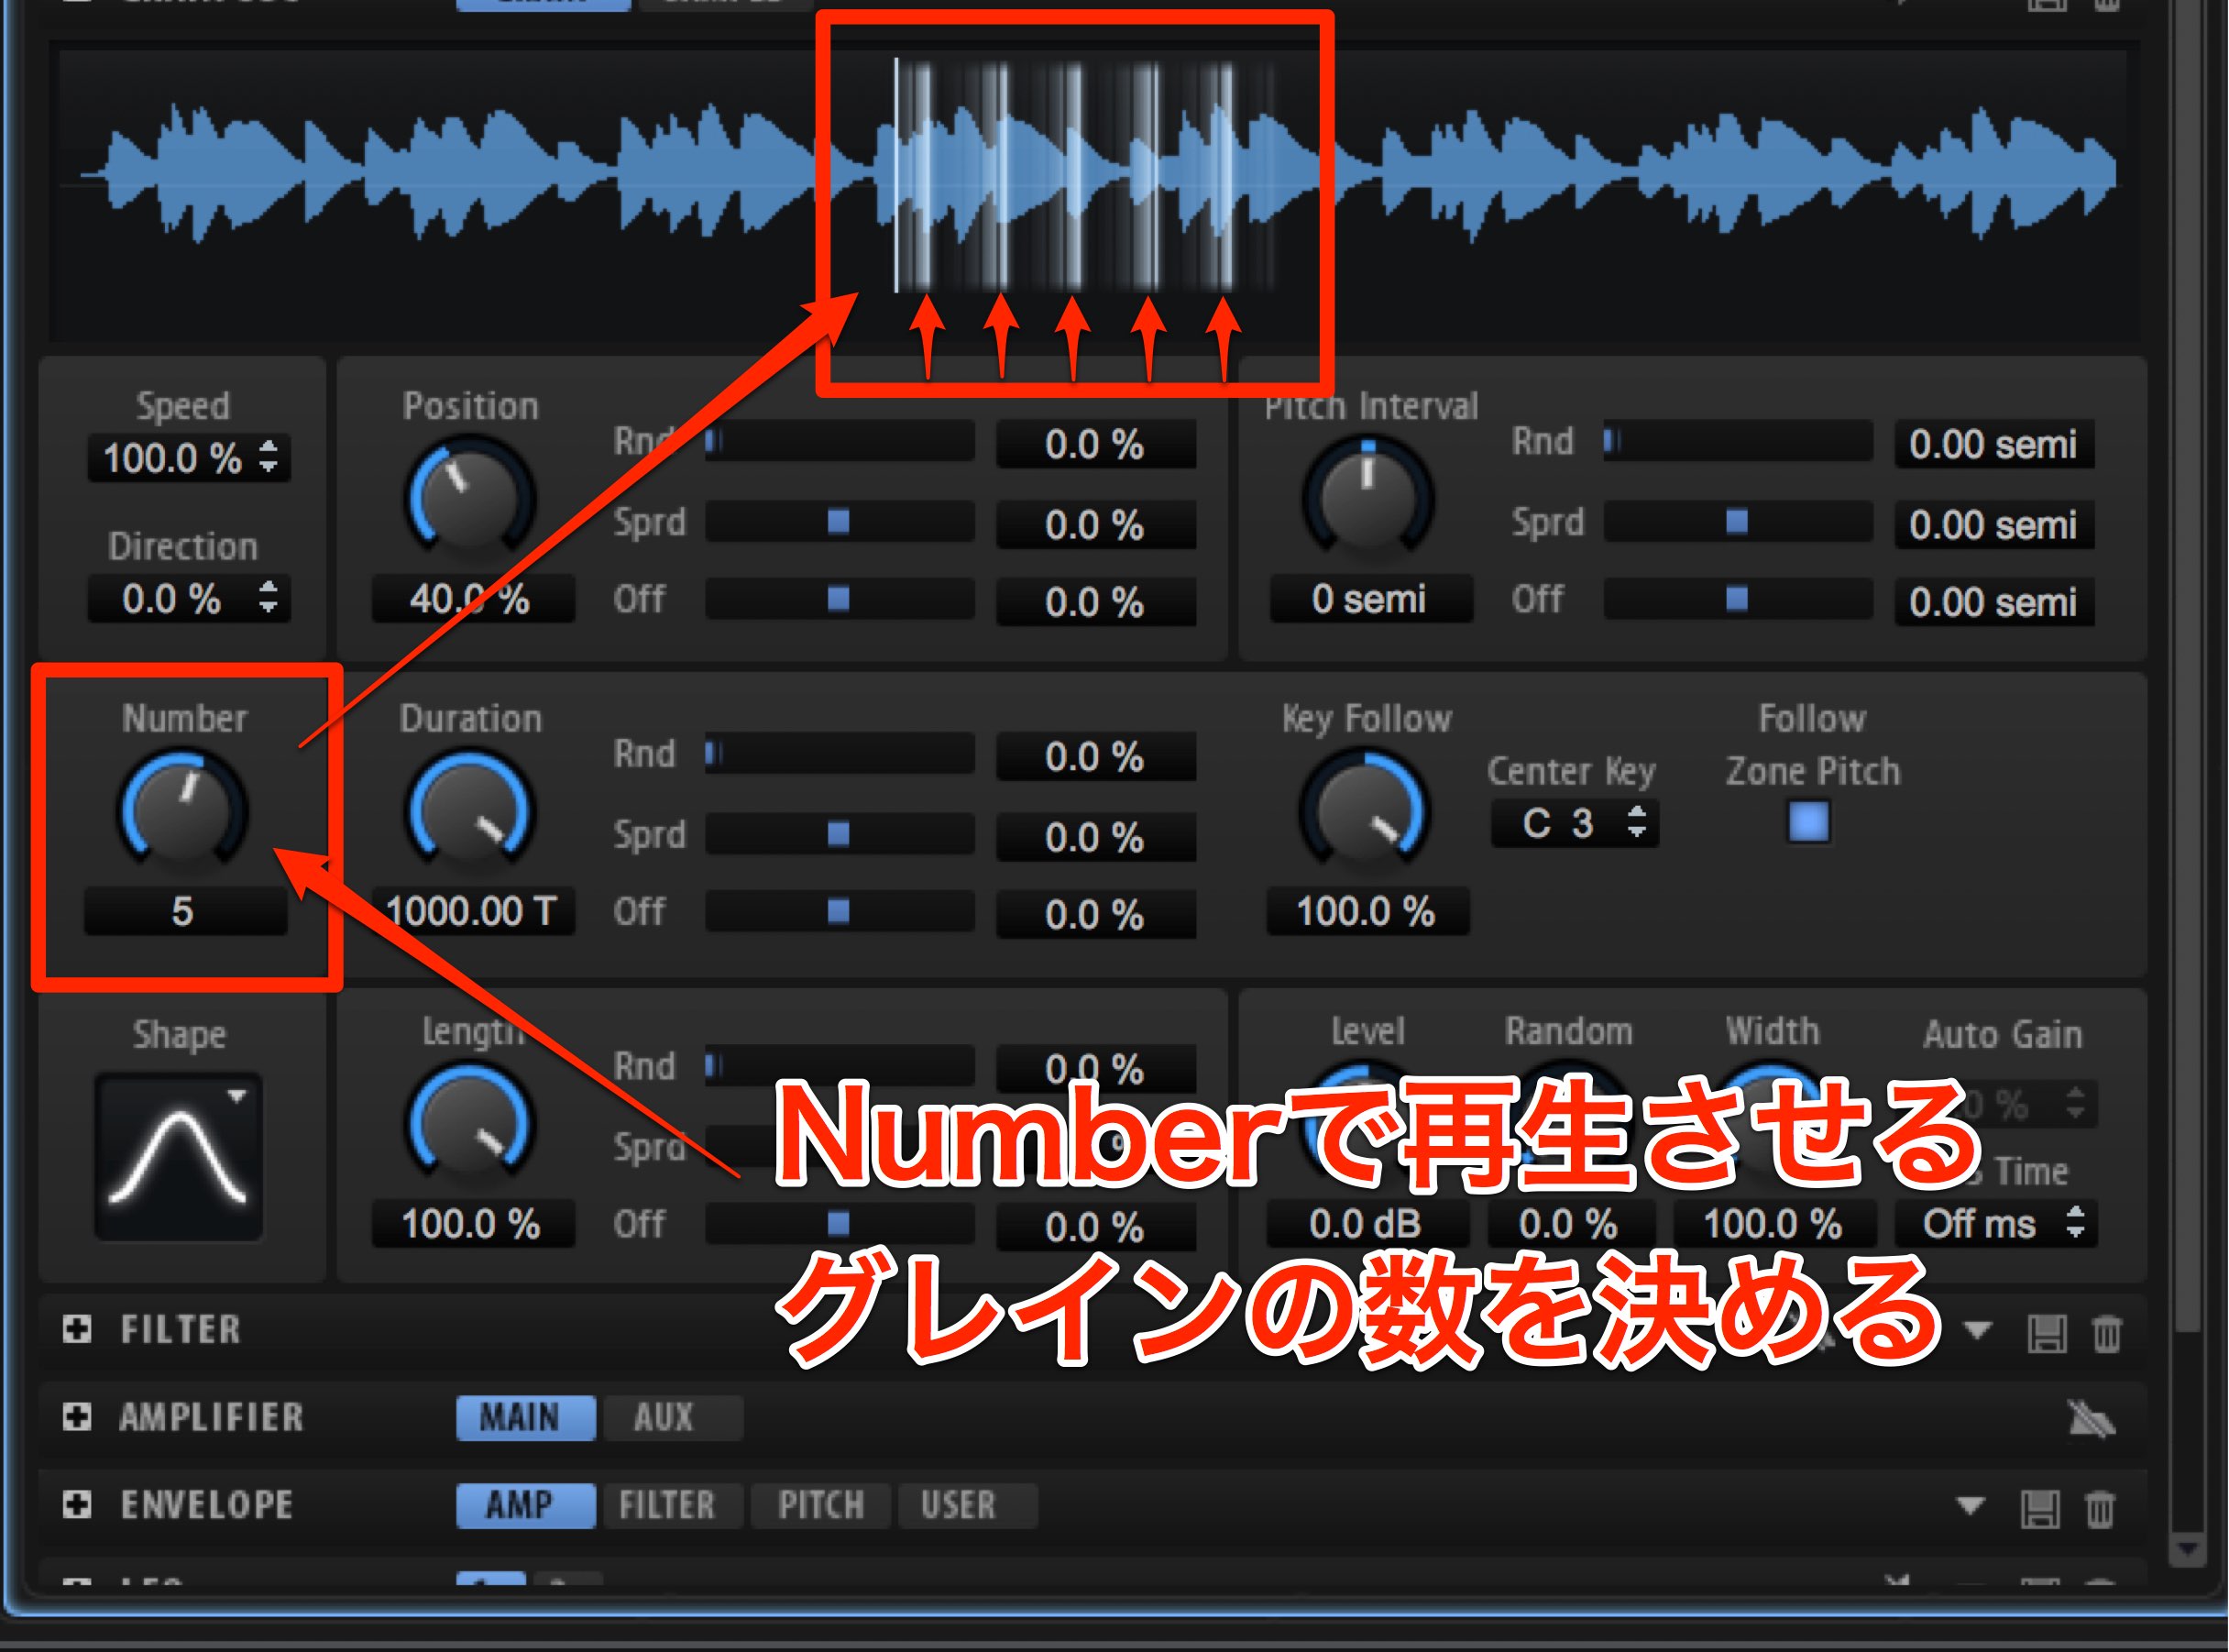
Task: Delete preset via ENVELOPE row trash icon
Action: click(2099, 1508)
